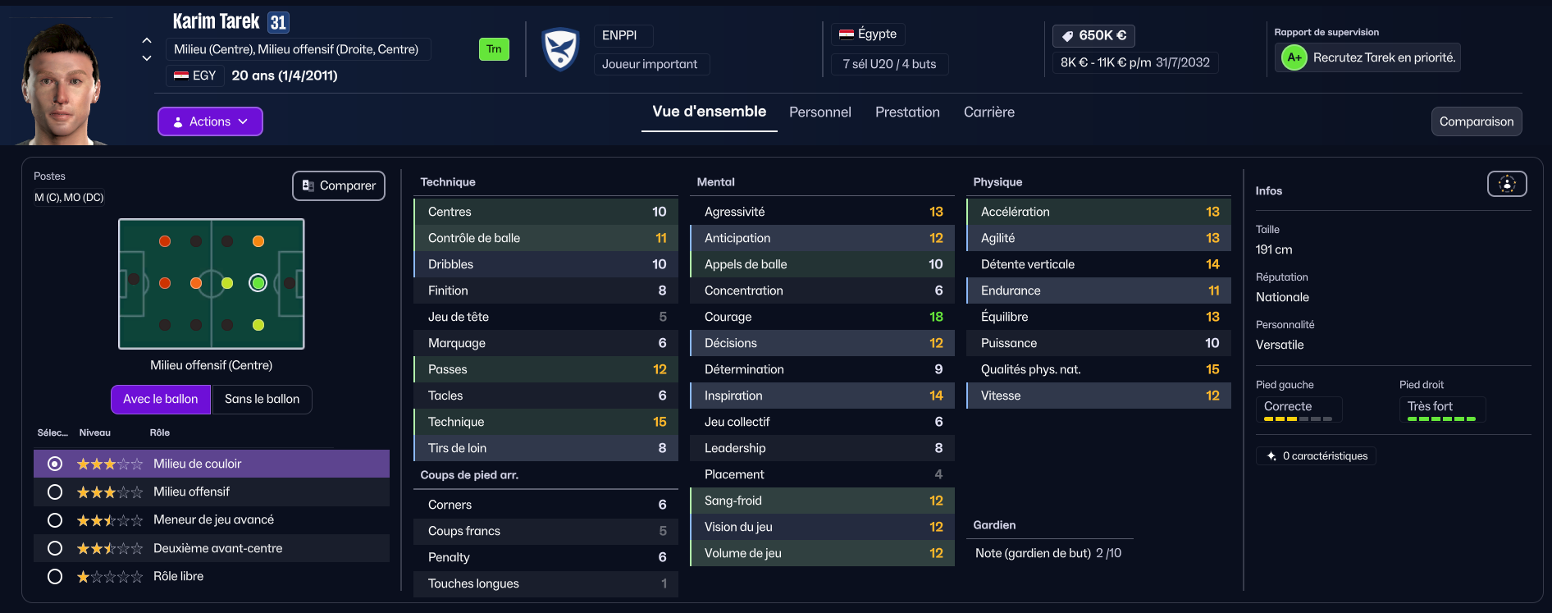Click the Comparer button in Postes panel
1552x613 pixels.
339,185
